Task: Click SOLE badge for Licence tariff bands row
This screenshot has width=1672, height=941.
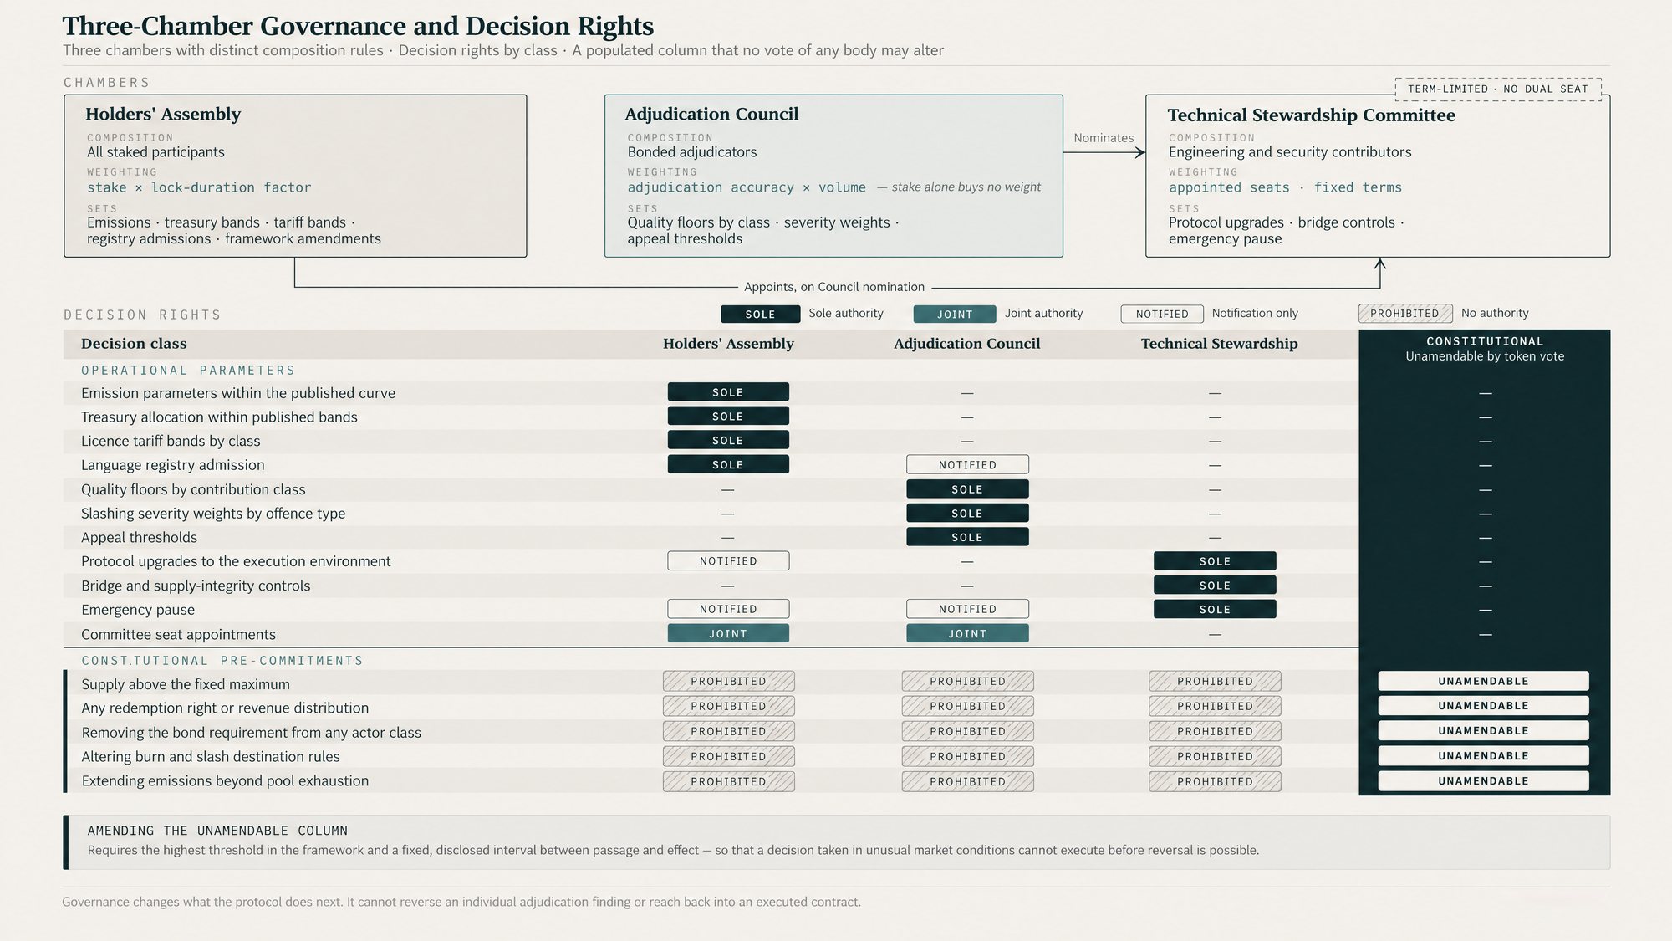Action: (728, 441)
